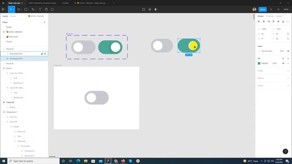Click the Create component icon
This screenshot has width=292, height=164.
(x=150, y=9)
